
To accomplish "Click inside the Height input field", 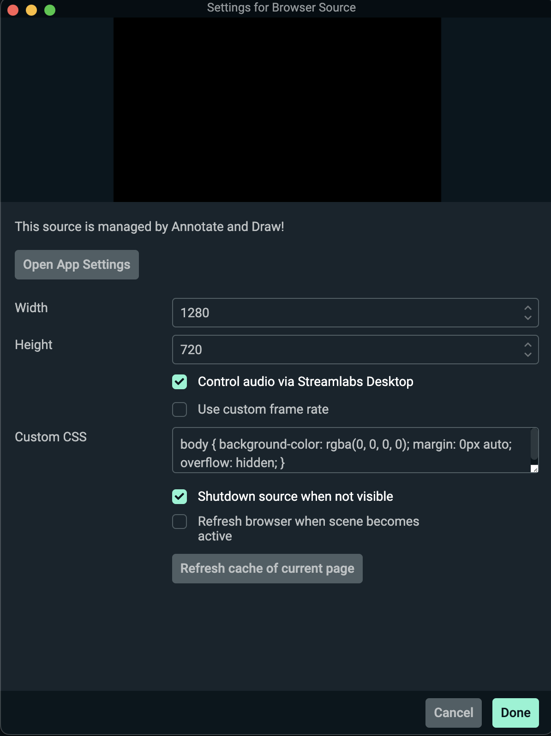I will (x=323, y=350).
